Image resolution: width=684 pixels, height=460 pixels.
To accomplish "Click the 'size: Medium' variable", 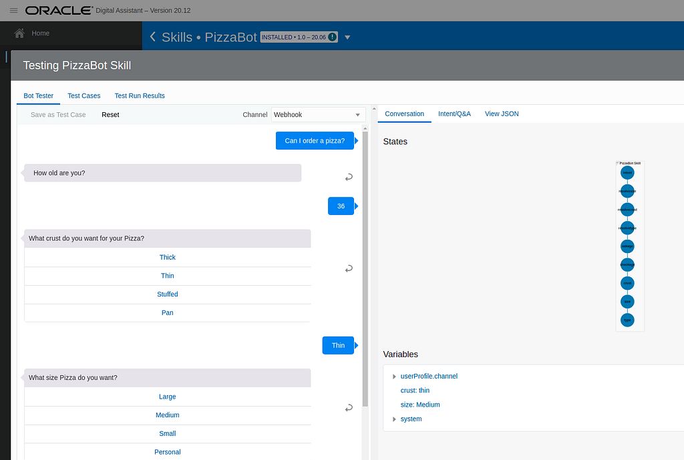I will click(x=420, y=405).
